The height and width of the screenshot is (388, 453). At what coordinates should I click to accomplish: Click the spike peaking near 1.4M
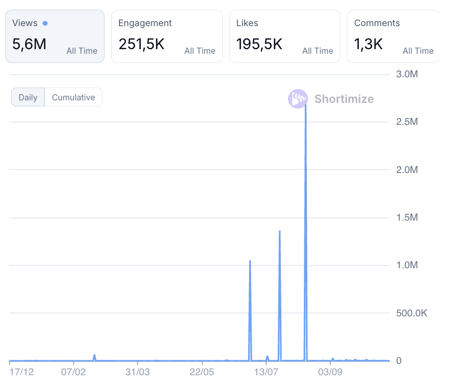[x=279, y=232]
